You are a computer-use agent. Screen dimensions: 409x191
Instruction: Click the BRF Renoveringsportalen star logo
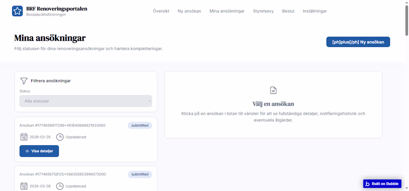coord(17,11)
